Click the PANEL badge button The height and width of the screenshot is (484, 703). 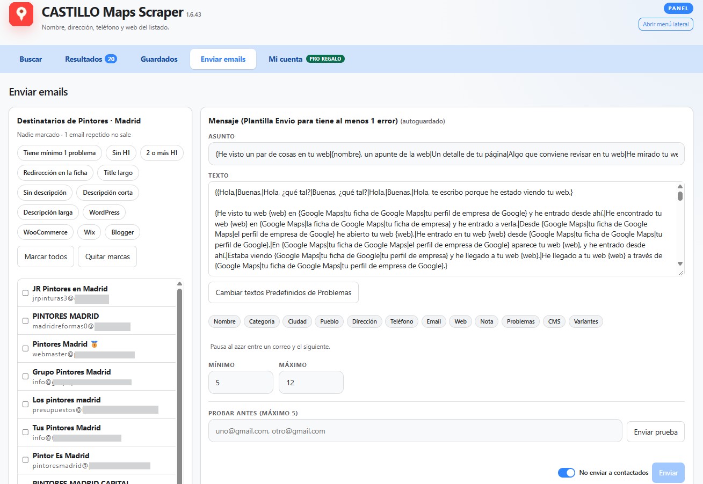679,8
